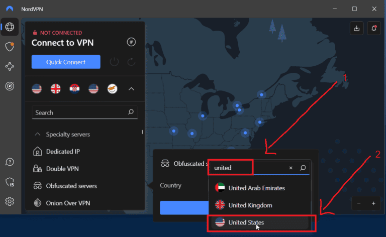Zoom in the map with plus button
Viewport: 386px width, 237px height.
(373, 203)
